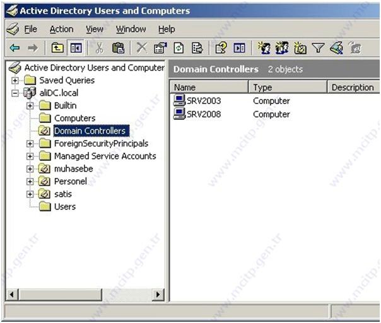Viewport: 381px width, 323px height.
Task: Expand the Managed Service Accounts container
Action: 30,156
